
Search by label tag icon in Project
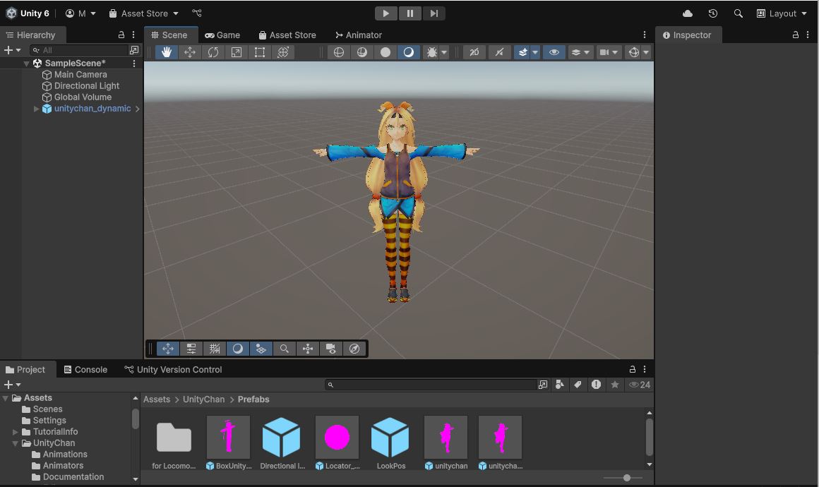pyautogui.click(x=578, y=385)
